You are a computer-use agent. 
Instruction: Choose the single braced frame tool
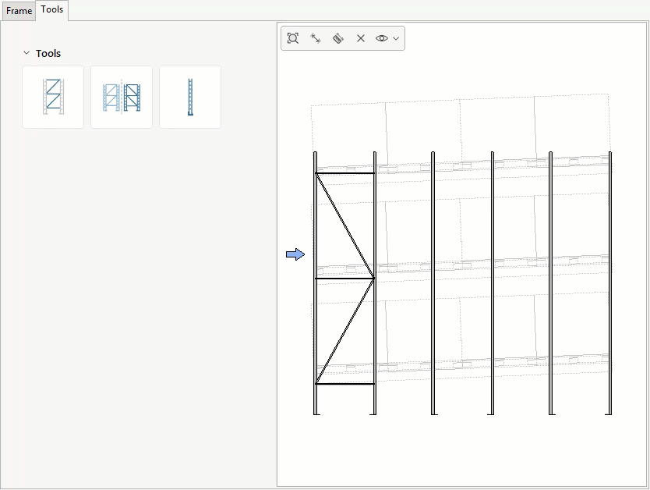pyautogui.click(x=53, y=97)
